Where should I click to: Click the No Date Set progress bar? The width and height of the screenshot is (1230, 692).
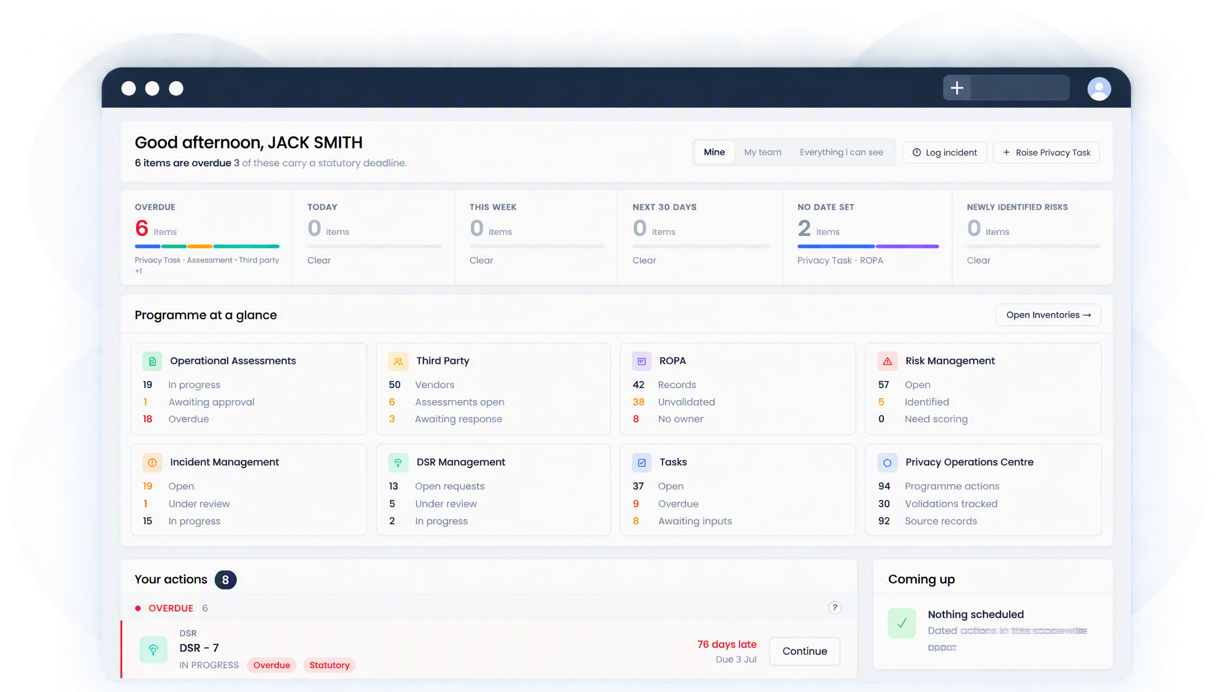click(868, 246)
